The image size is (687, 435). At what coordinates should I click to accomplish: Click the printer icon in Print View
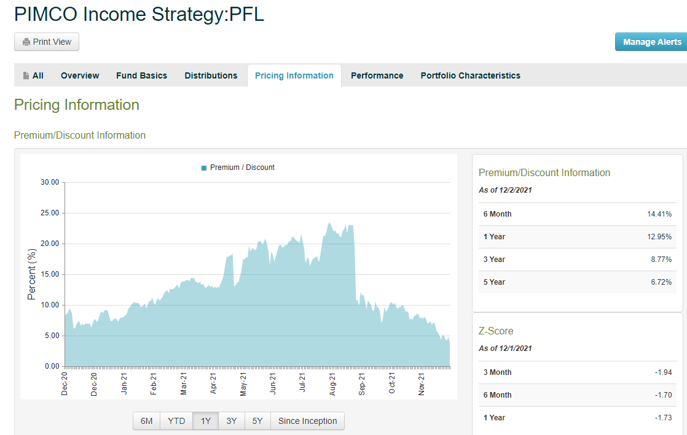(26, 42)
